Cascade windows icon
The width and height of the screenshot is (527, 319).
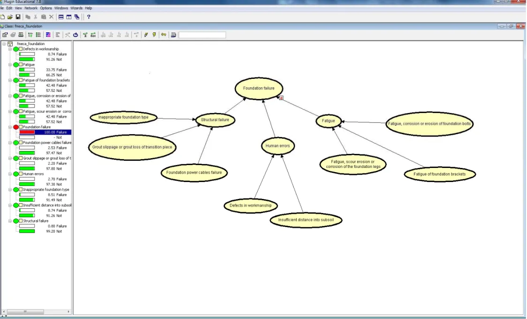77,17
